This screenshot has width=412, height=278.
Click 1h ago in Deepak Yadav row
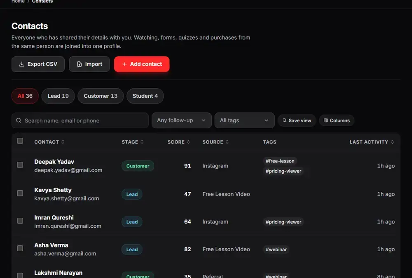click(x=386, y=166)
